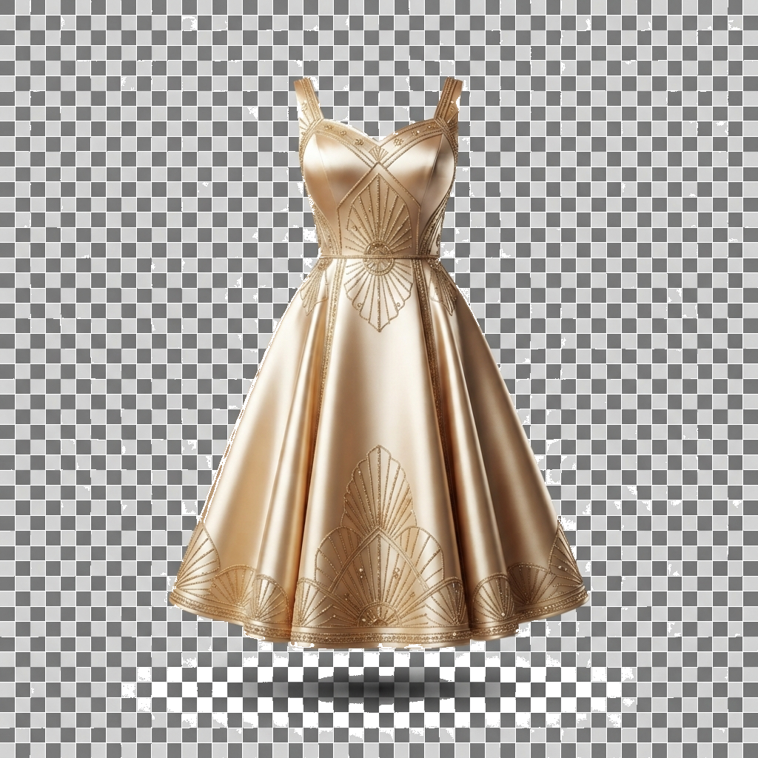Select the large shell motif on skirt
758x758 pixels.
(x=378, y=537)
